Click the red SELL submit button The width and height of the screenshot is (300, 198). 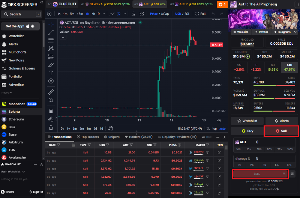260,174
